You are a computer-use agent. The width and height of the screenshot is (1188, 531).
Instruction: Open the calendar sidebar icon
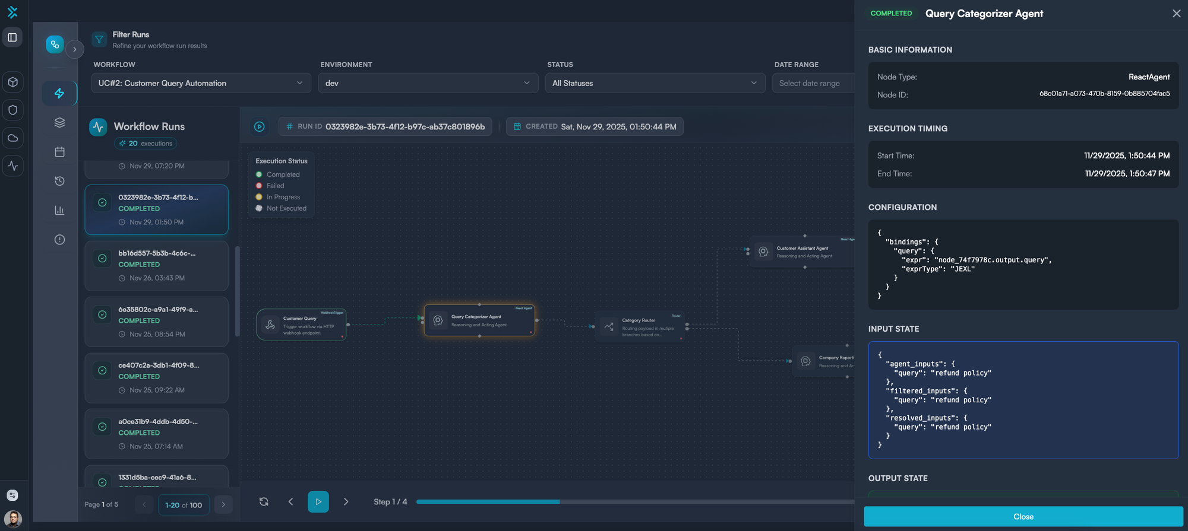coord(59,152)
